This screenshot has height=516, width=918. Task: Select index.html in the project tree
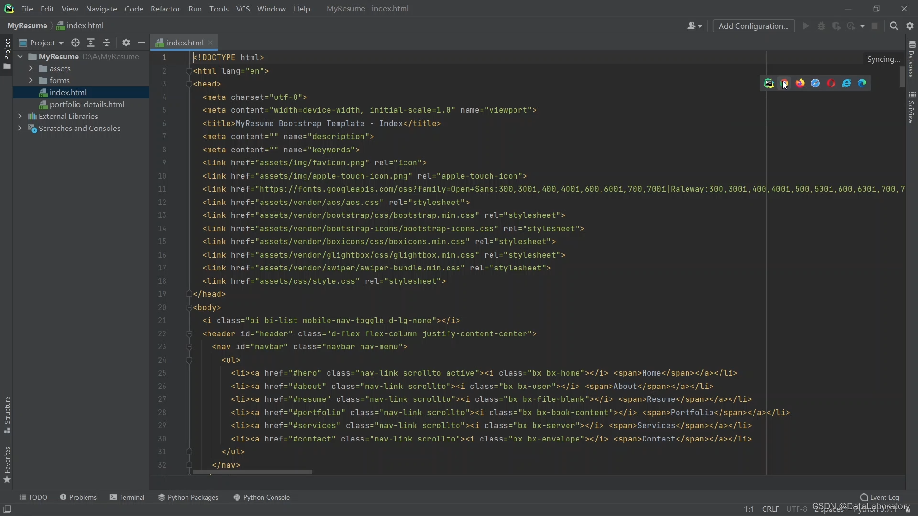tap(81, 92)
